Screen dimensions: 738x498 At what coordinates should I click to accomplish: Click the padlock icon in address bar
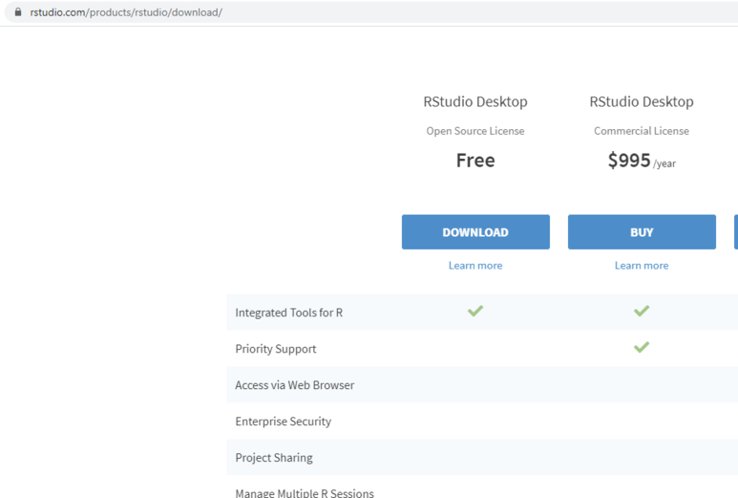click(x=18, y=12)
